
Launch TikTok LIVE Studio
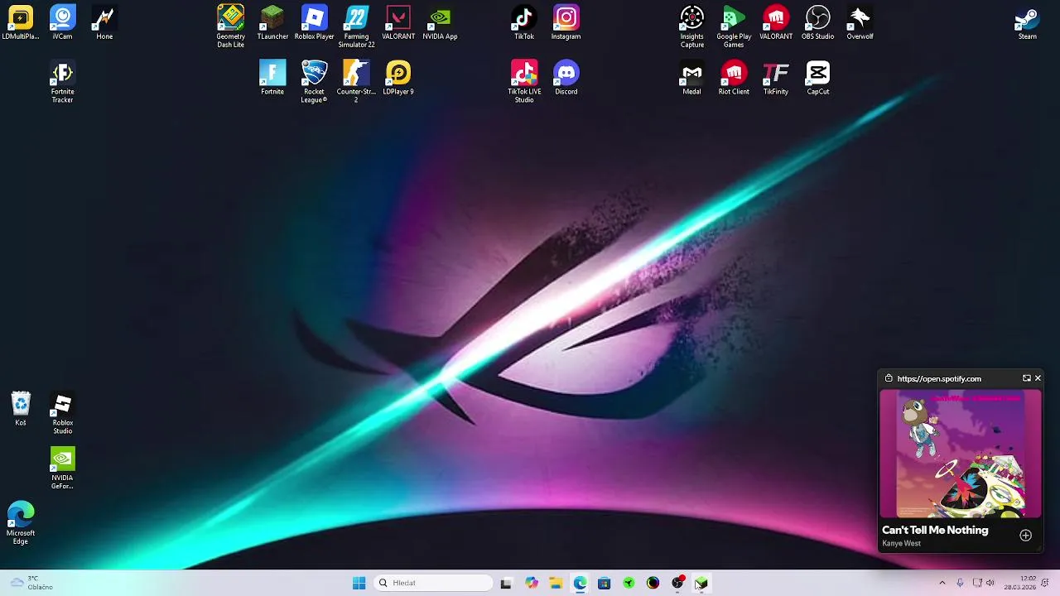tap(524, 82)
